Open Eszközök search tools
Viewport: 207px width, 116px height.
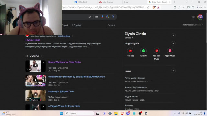pyautogui.click(x=112, y=25)
